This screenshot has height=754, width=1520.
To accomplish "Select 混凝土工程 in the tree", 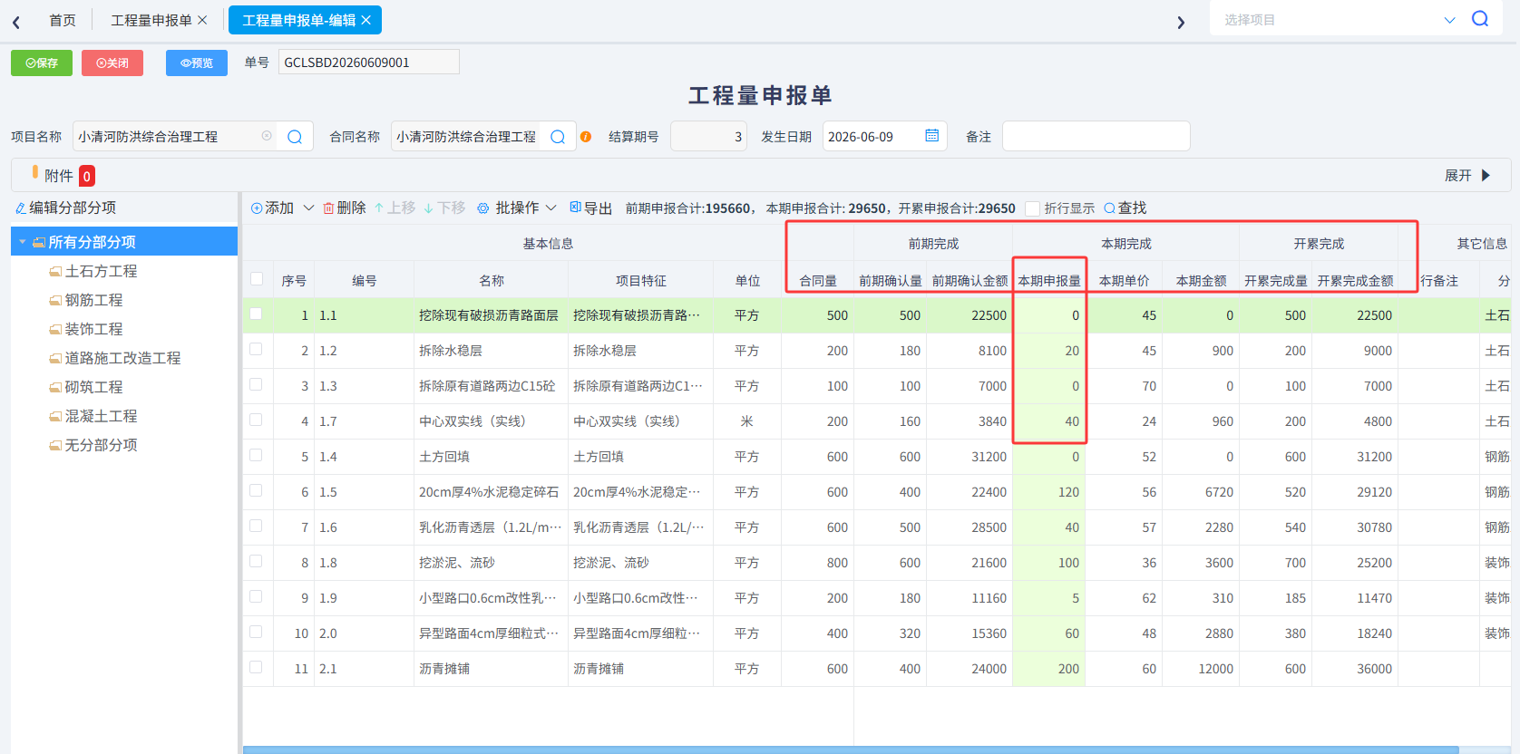I will pyautogui.click(x=101, y=416).
